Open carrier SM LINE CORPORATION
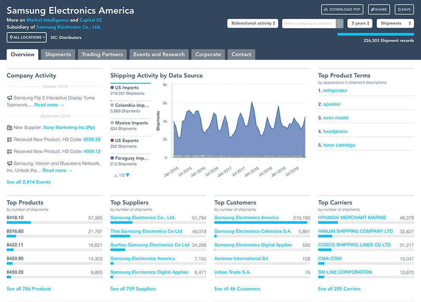Viewport: 421px width, 302px height. click(345, 272)
